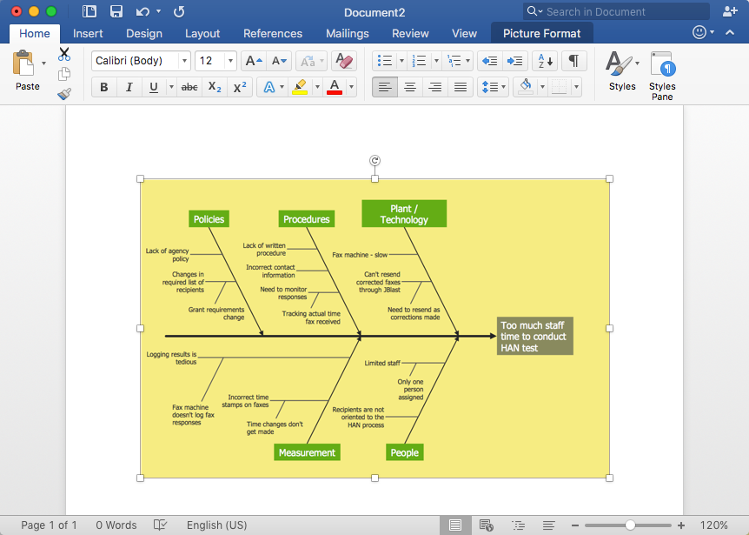The height and width of the screenshot is (535, 749).
Task: Clear all formatting eraser icon
Action: pos(344,61)
